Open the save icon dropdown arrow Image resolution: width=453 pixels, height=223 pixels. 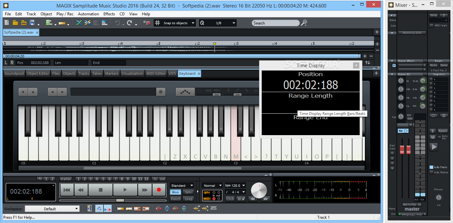pos(39,24)
